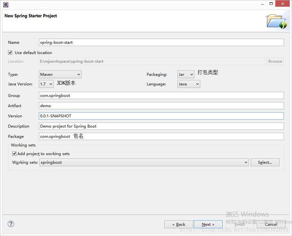
Task: Open the Type dropdown showing Maven
Action: coord(60,74)
